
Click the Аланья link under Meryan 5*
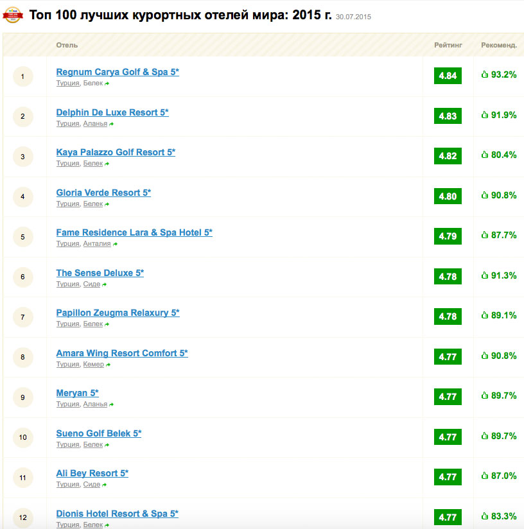95,404
